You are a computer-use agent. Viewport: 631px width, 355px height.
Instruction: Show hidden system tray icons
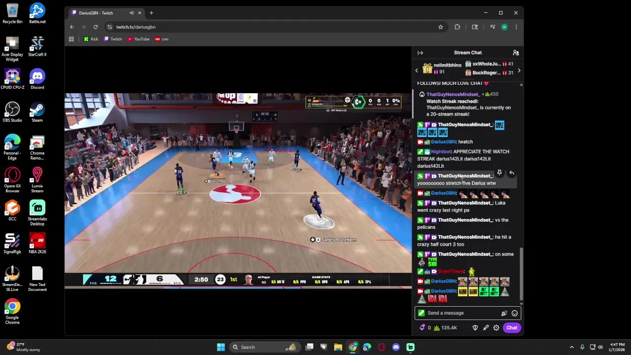pos(572,347)
